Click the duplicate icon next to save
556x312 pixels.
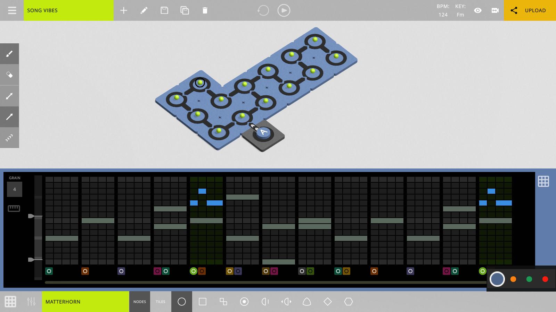[185, 10]
